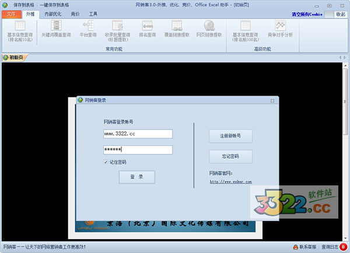350x253 pixels.
Task: Select the 初始页 document tab
Action: (x=14, y=58)
